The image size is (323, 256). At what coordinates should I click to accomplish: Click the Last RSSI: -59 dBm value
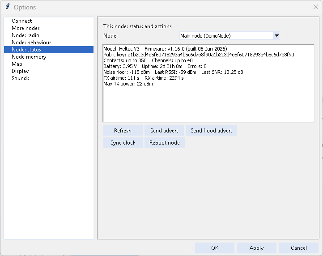pos(175,72)
